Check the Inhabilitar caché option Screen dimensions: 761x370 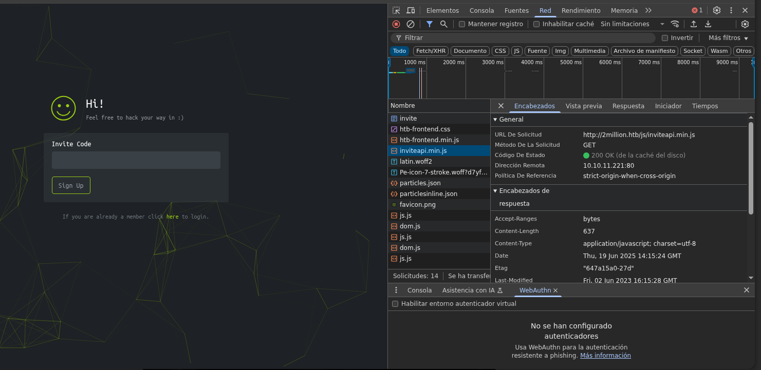(536, 24)
